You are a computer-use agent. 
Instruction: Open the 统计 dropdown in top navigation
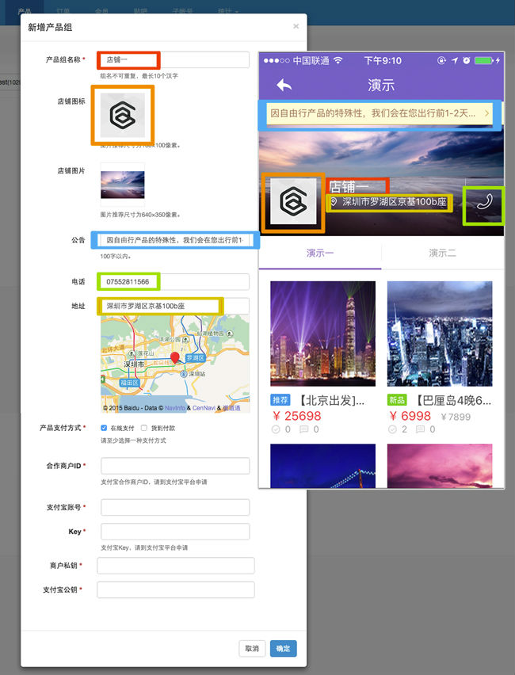pyautogui.click(x=228, y=12)
